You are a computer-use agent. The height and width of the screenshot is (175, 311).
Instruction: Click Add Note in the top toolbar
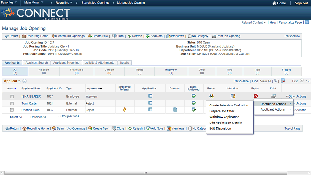pos(155,36)
